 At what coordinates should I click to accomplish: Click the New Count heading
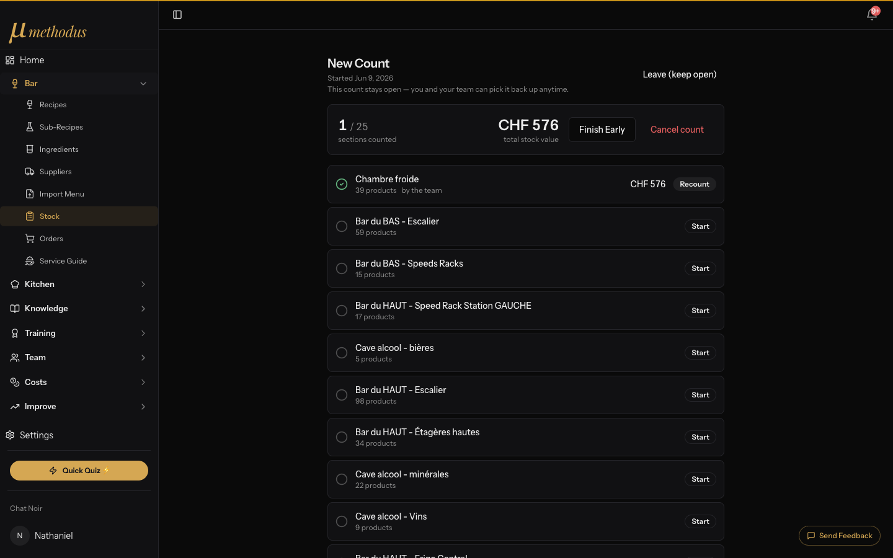(358, 63)
